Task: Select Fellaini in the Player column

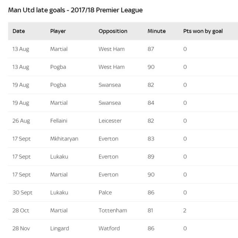Action: click(59, 121)
